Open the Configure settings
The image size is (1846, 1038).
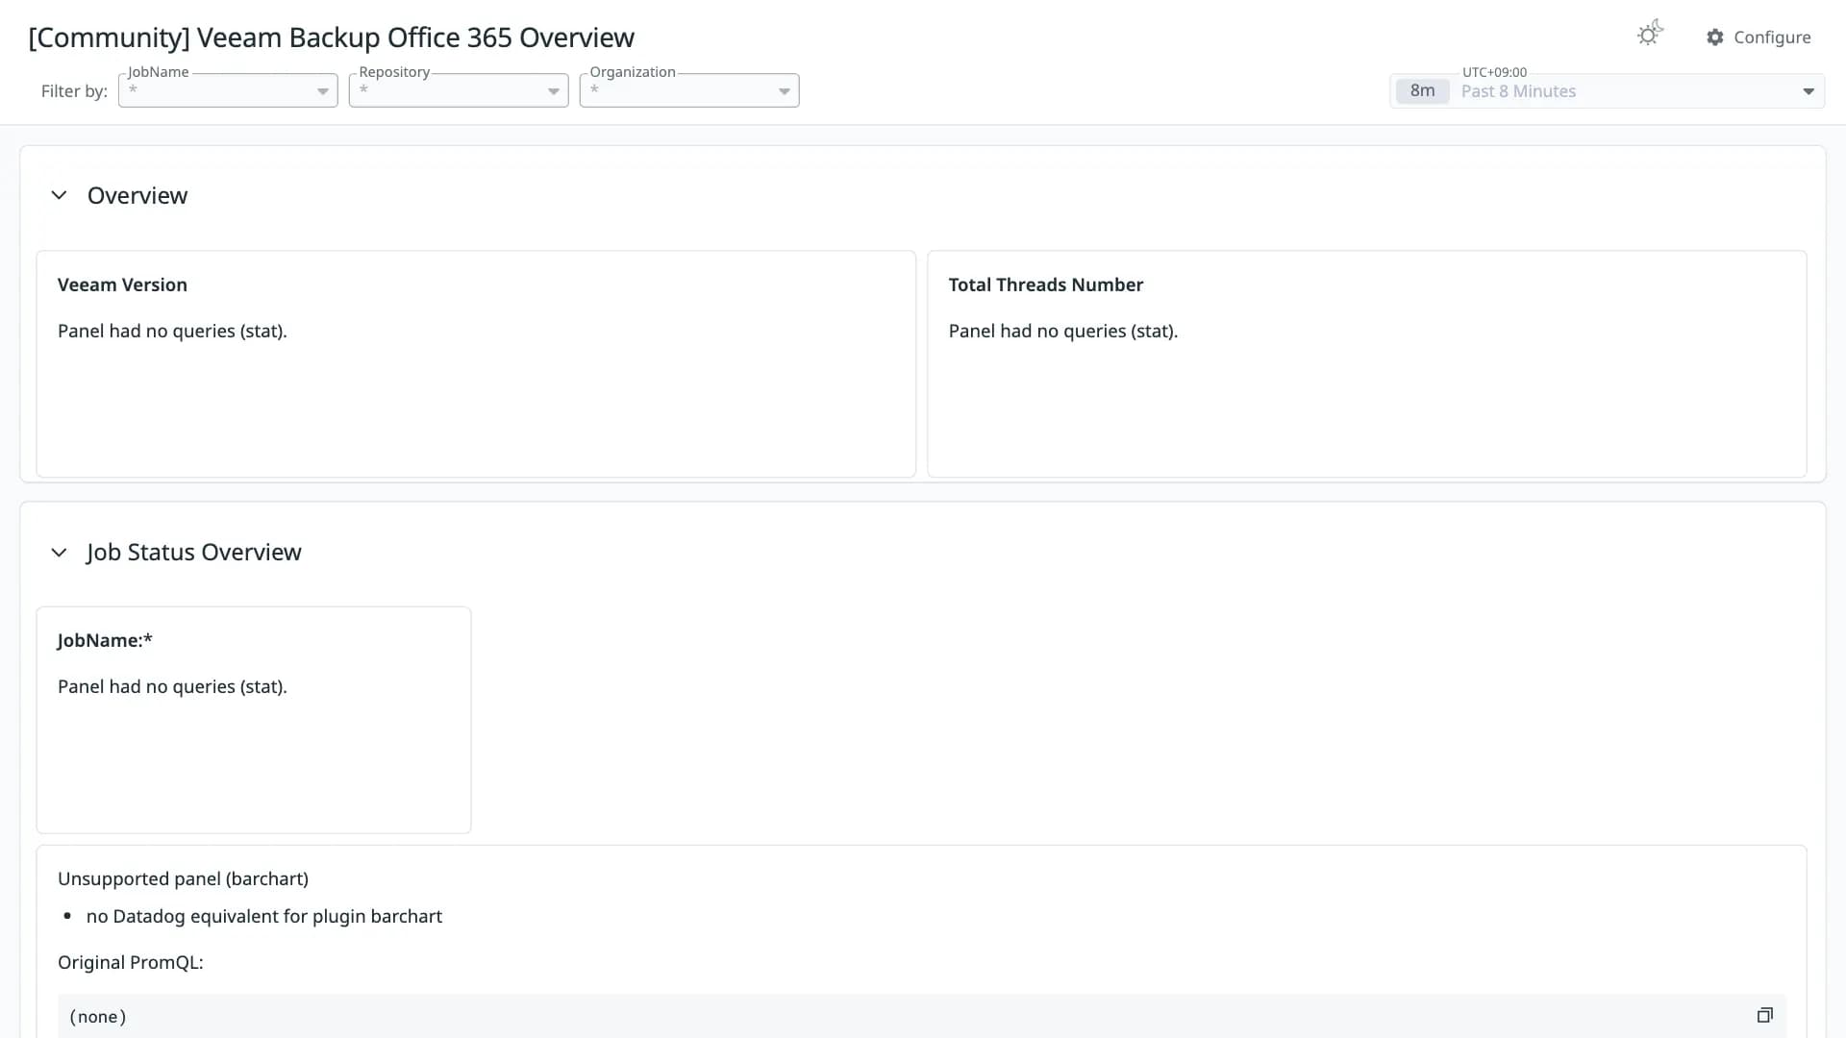click(x=1759, y=37)
